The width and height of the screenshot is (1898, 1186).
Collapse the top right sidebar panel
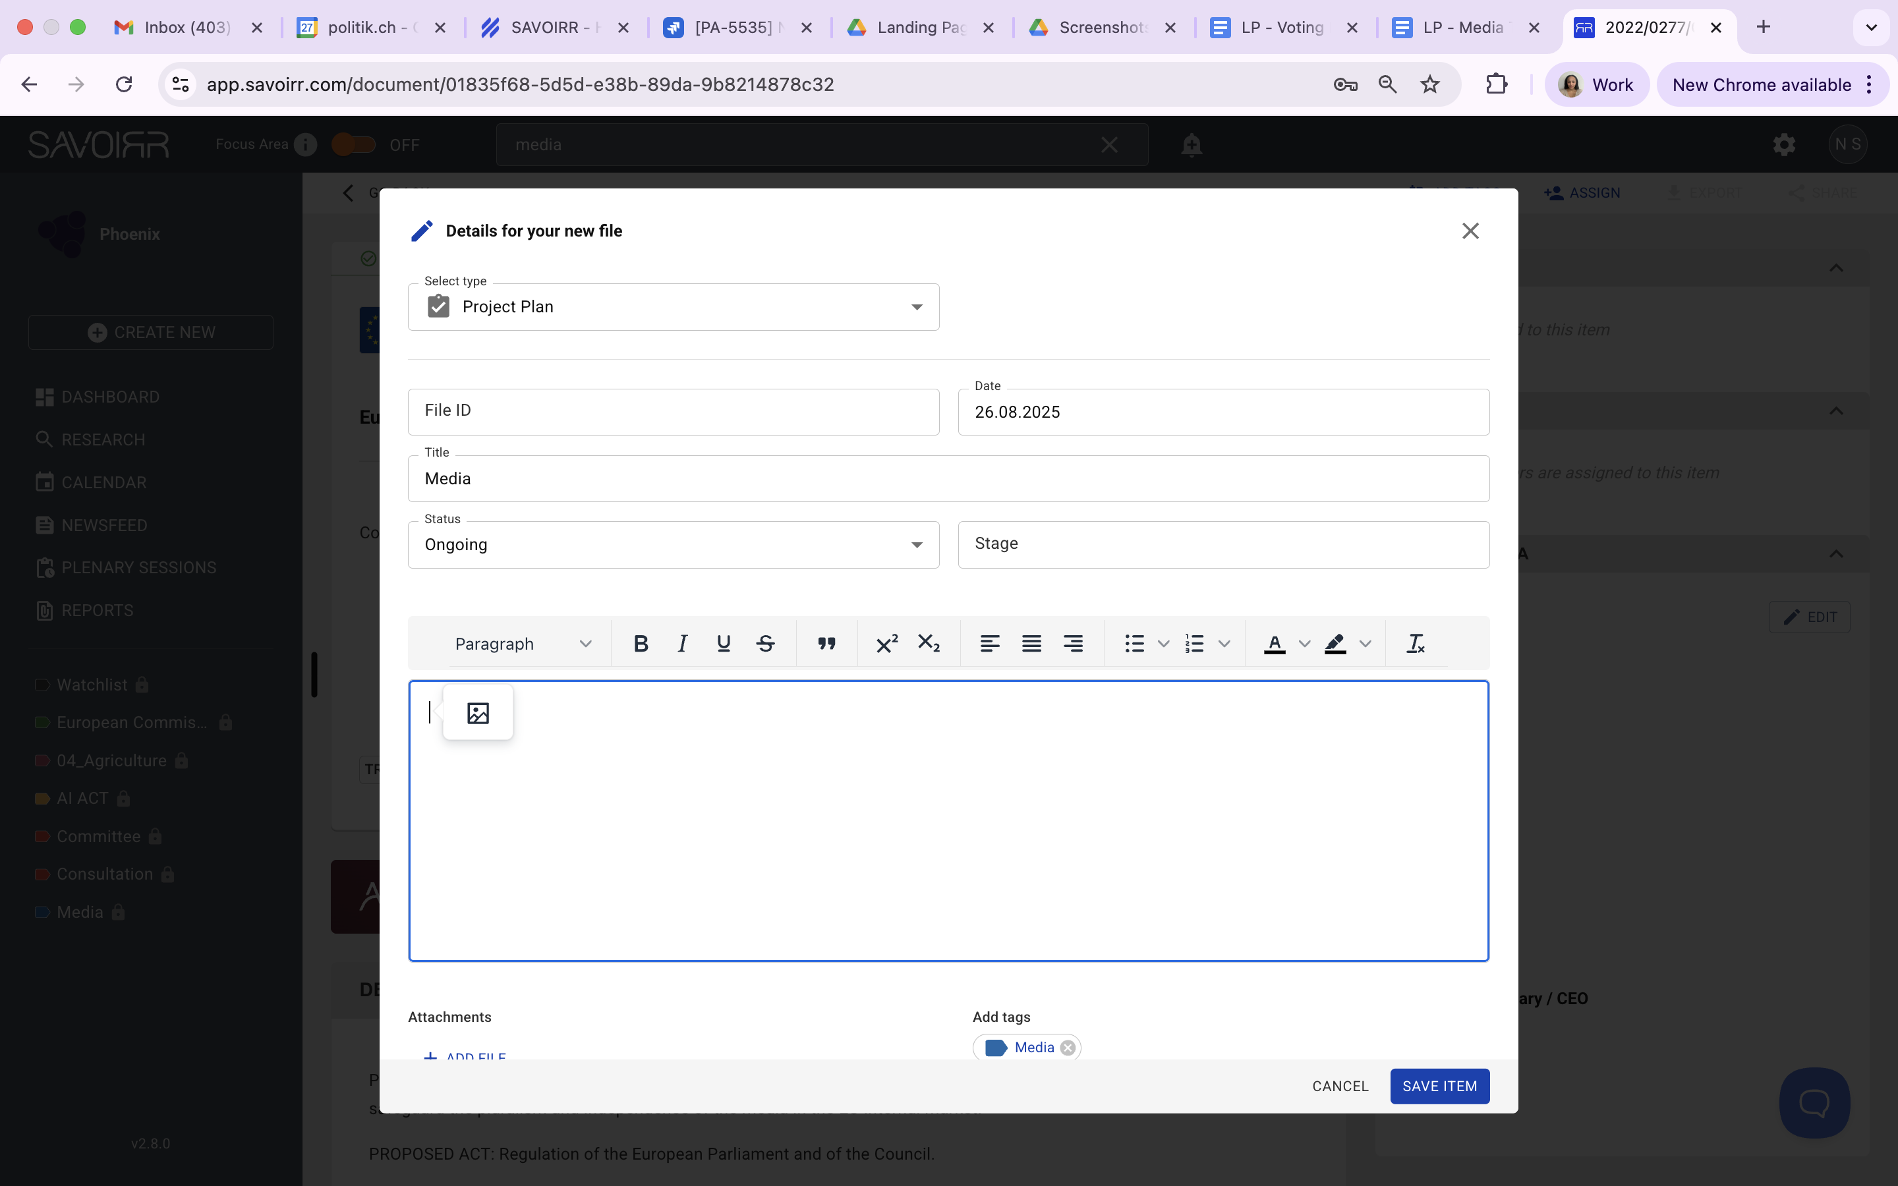(1836, 268)
